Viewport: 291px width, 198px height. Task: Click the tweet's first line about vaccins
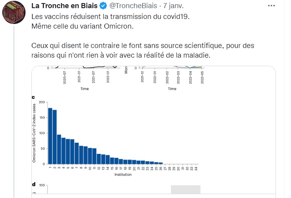point(111,17)
